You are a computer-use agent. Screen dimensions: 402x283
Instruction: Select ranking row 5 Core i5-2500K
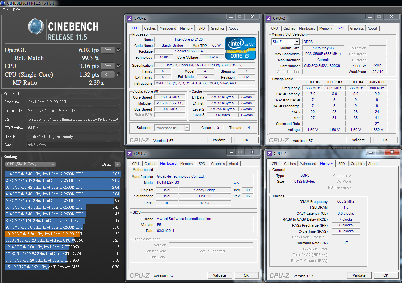(x=63, y=201)
